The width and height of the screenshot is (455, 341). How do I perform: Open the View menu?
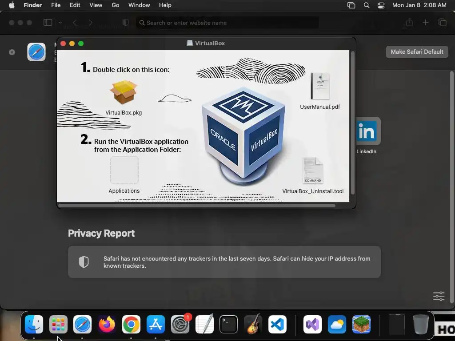[96, 5]
